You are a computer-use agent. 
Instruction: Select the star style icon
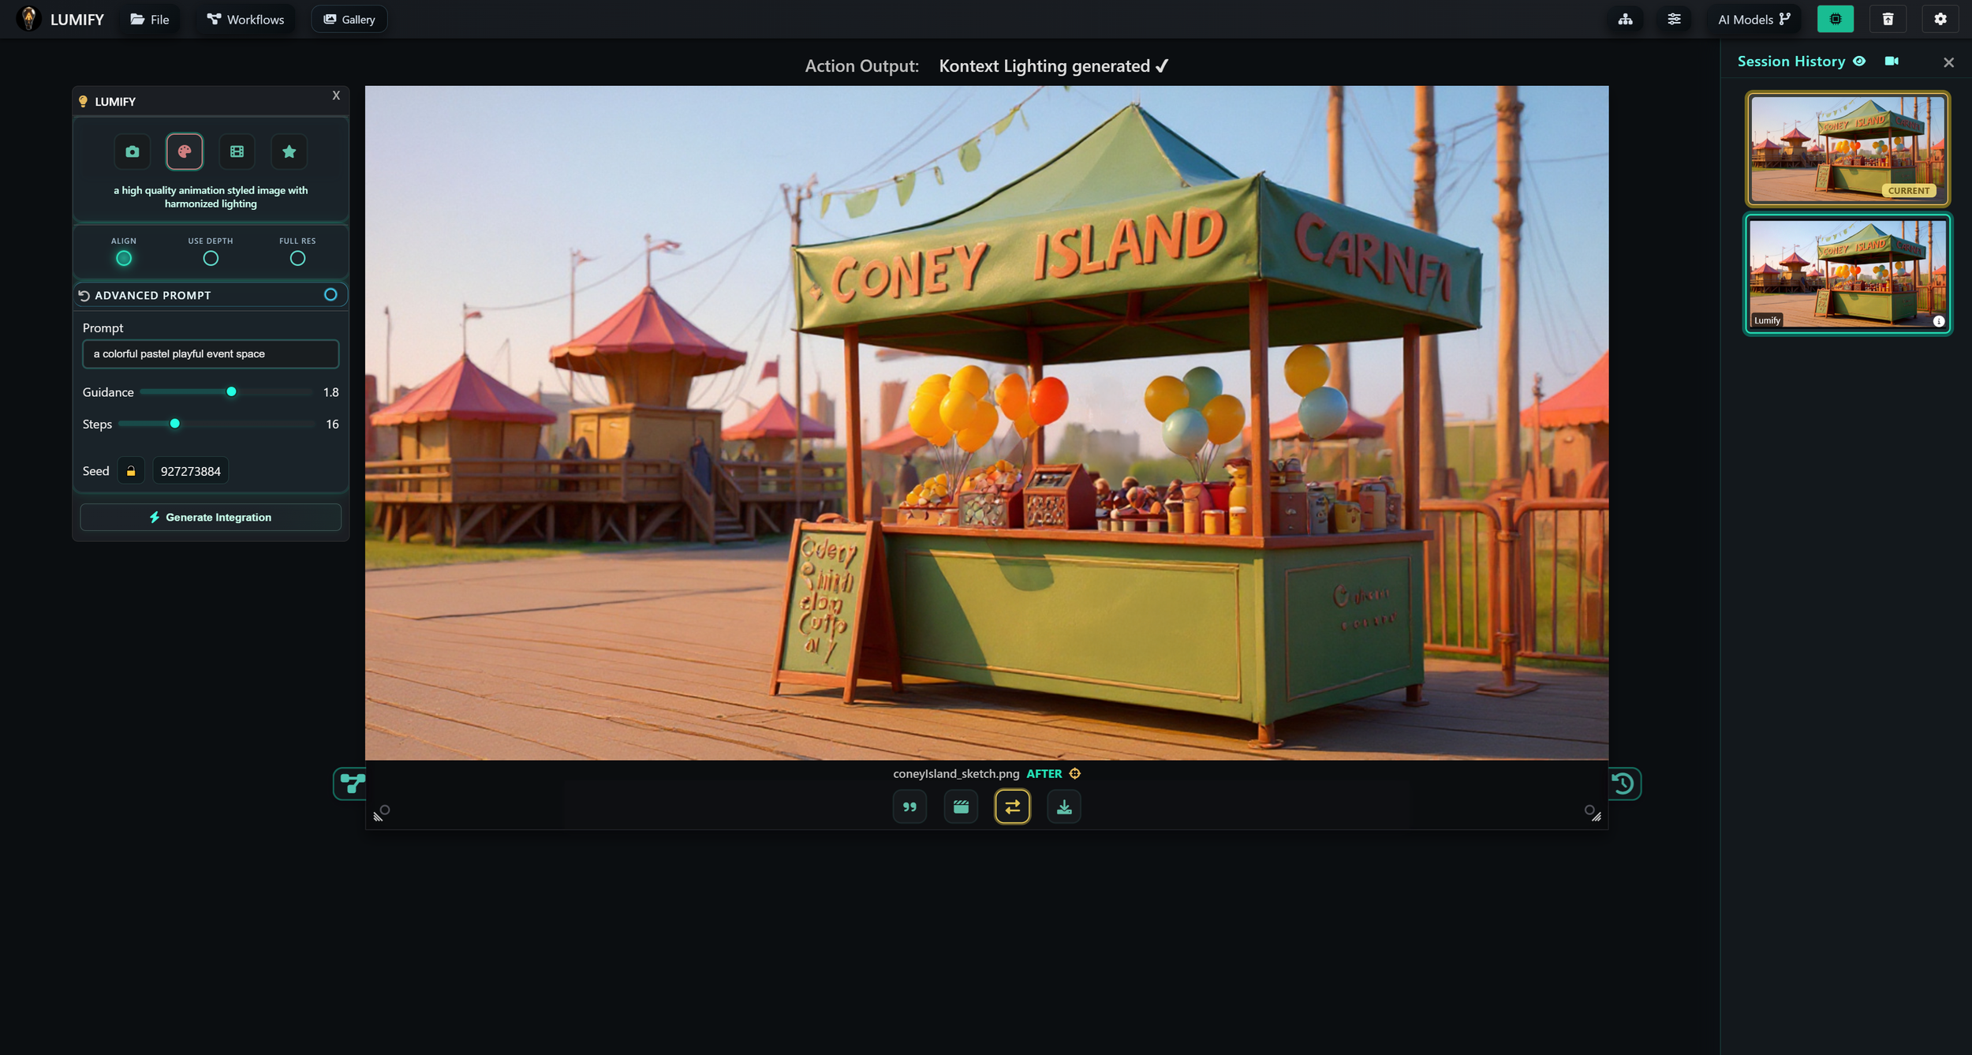289,152
